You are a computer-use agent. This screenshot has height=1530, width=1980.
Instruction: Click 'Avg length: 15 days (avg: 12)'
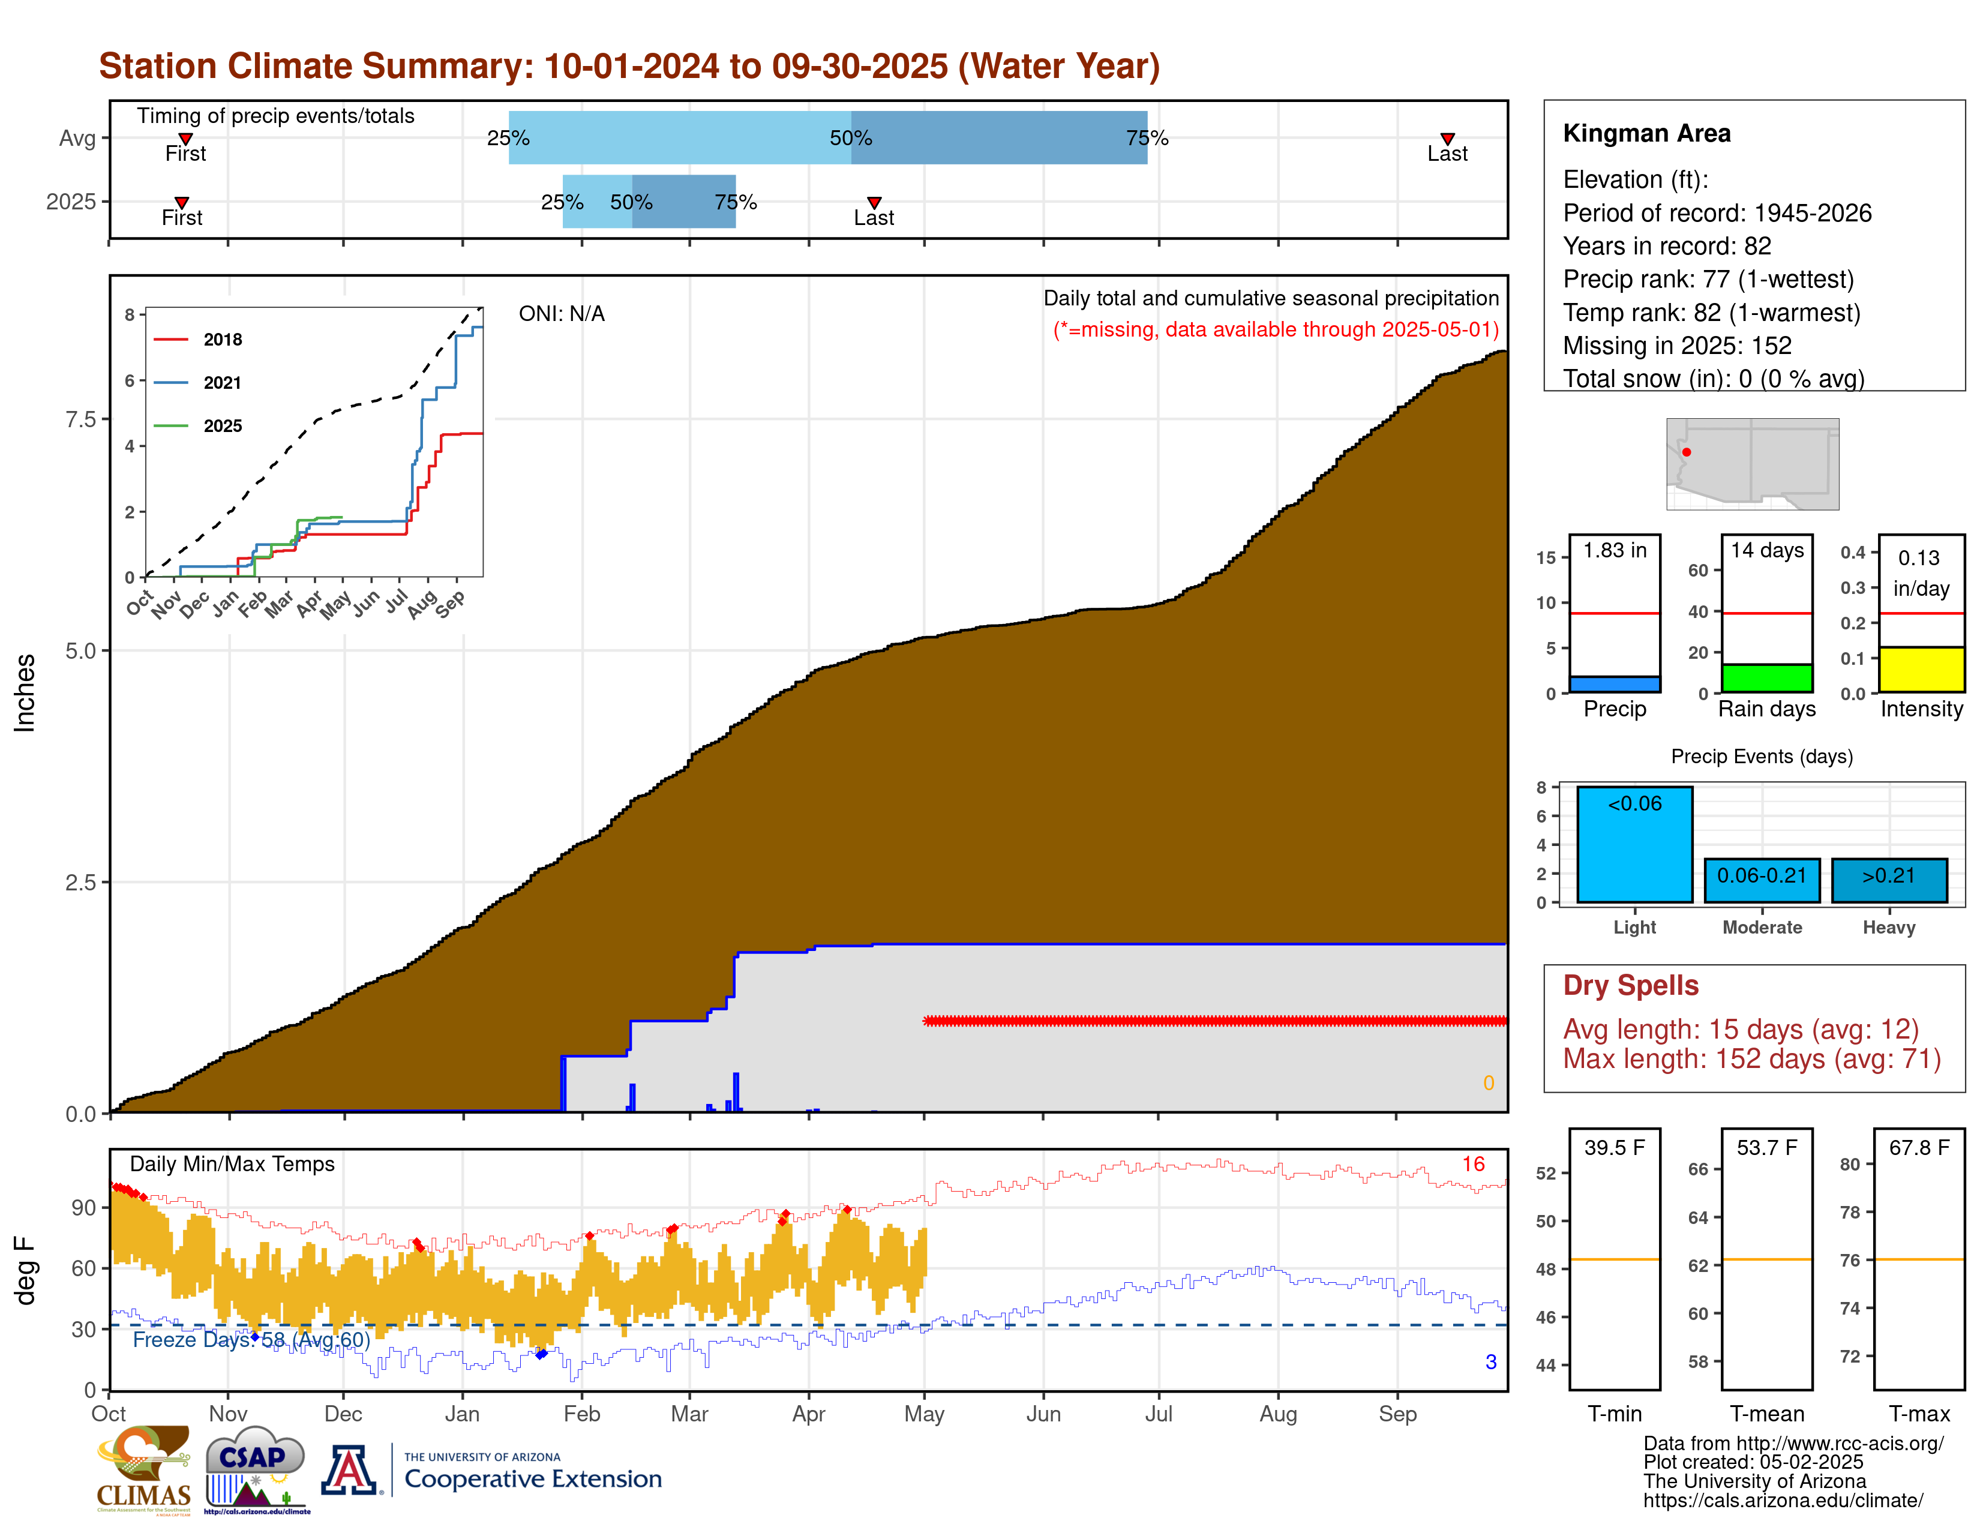[1741, 1029]
